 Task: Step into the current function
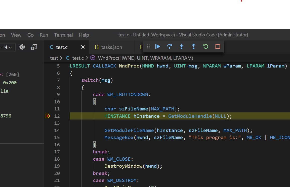[182, 46]
